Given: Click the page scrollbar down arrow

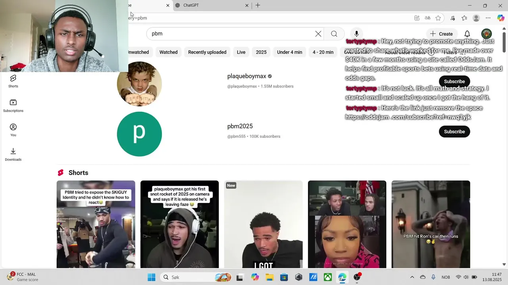Looking at the screenshot, I should point(504,264).
